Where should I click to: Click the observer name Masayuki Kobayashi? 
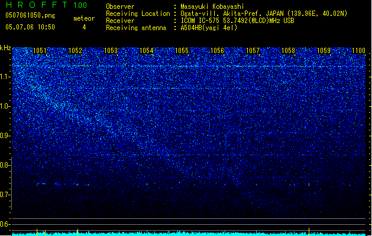click(212, 6)
